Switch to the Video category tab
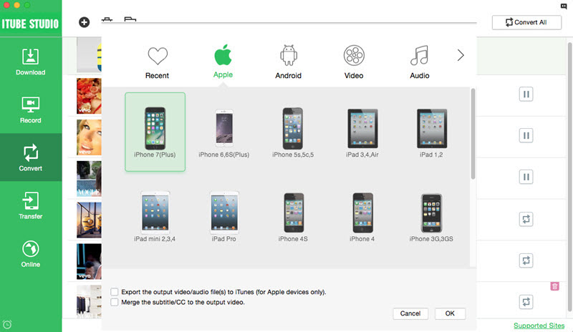The image size is (573, 332). pos(354,62)
